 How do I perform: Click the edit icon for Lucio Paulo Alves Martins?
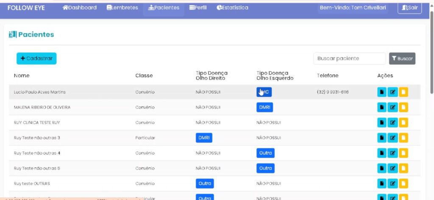point(392,92)
